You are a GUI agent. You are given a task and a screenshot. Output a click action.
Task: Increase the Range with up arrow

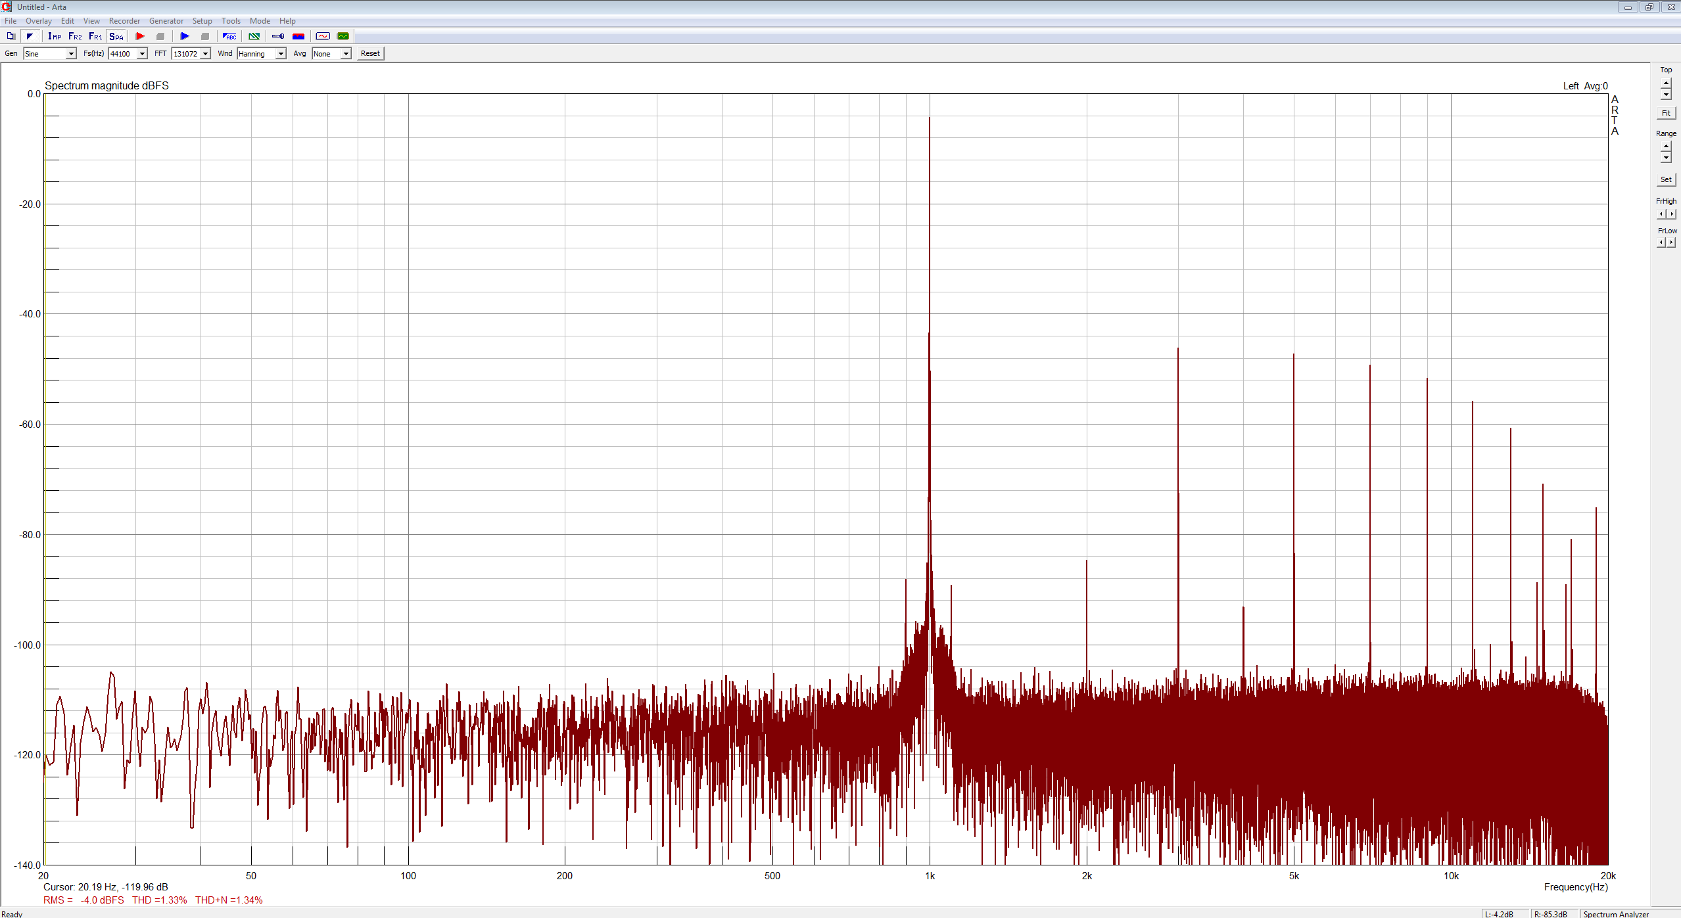[1666, 147]
